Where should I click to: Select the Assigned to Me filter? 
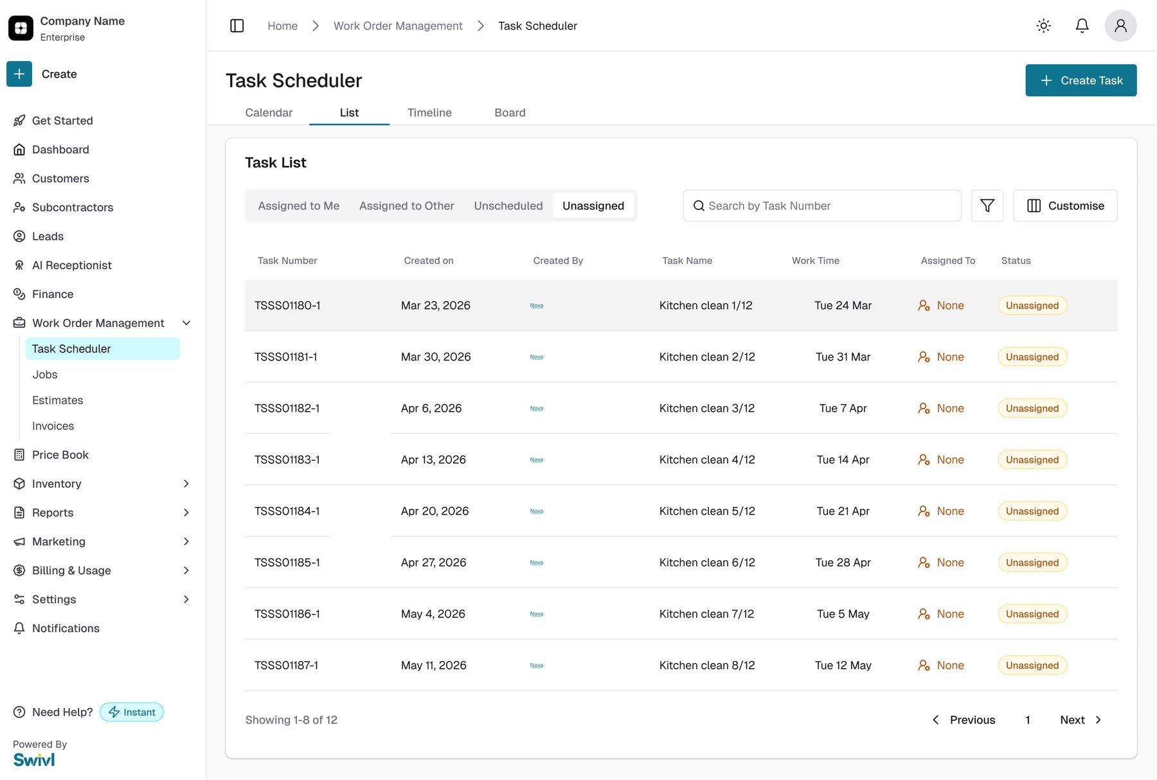299,206
